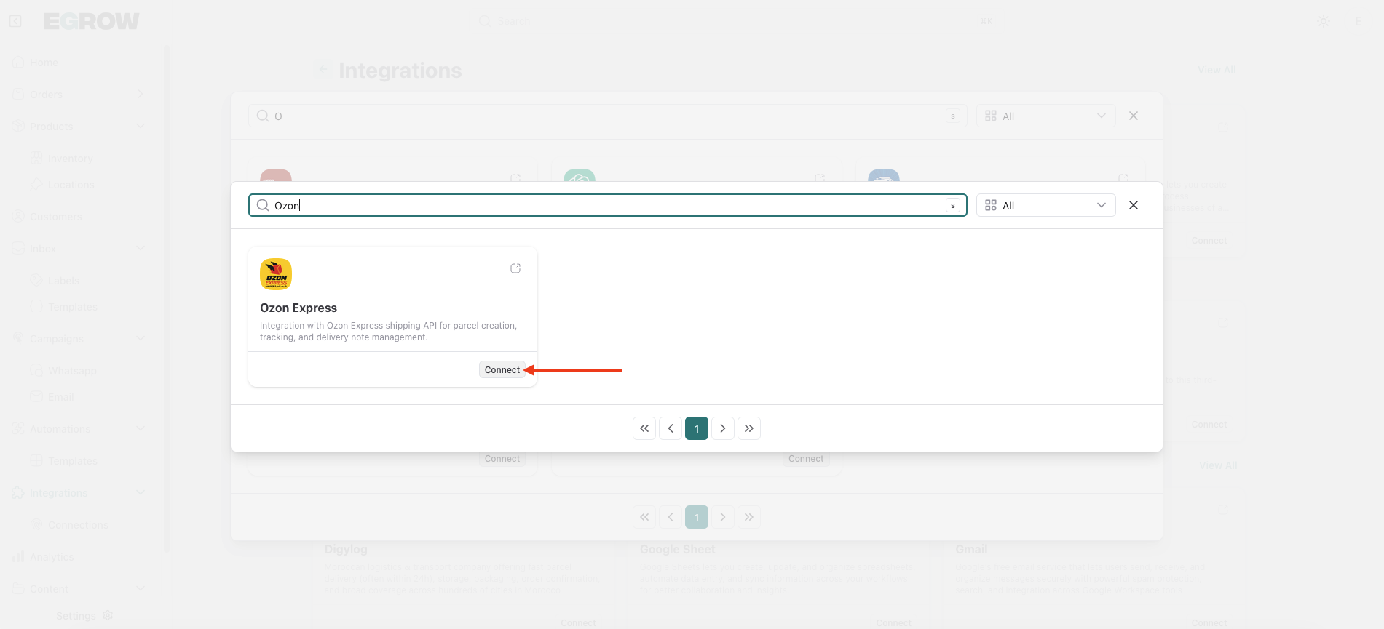Viewport: 1384px width, 629px height.
Task: Select page 1 in the dimmed dialog pagination
Action: tap(697, 517)
